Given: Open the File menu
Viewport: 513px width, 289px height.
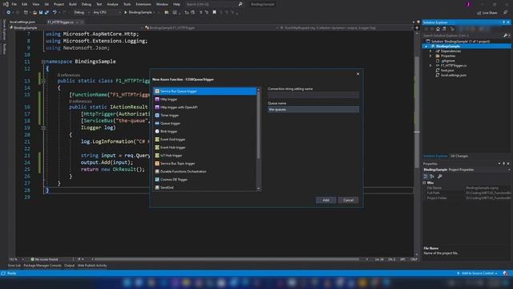Looking at the screenshot, I should [x=14, y=4].
